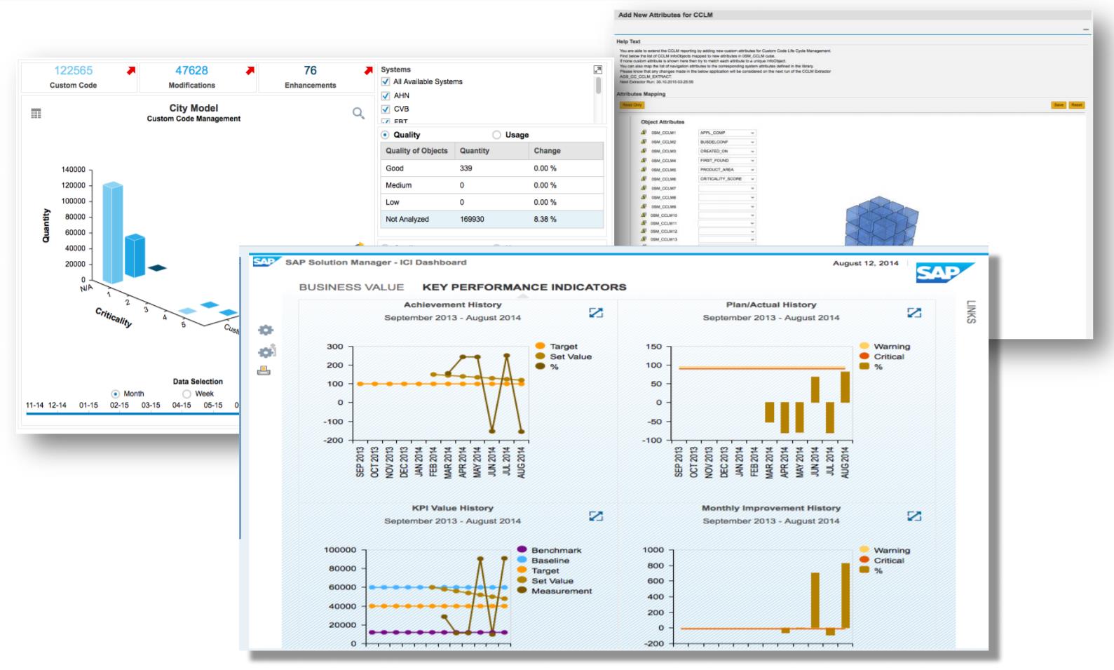The image size is (1114, 670).
Task: Uncheck the CVB system checkbox
Action: 386,109
